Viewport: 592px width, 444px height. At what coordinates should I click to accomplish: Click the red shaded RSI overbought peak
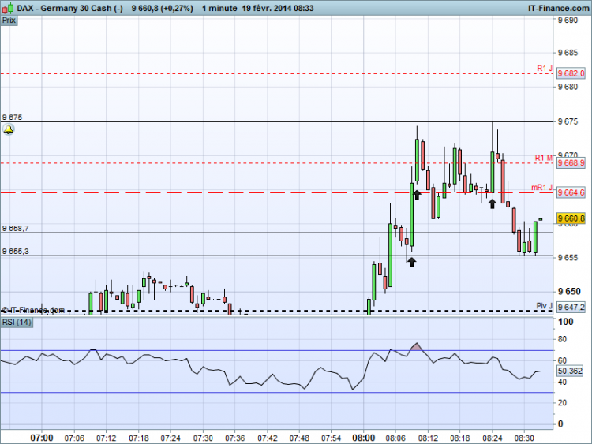(417, 347)
